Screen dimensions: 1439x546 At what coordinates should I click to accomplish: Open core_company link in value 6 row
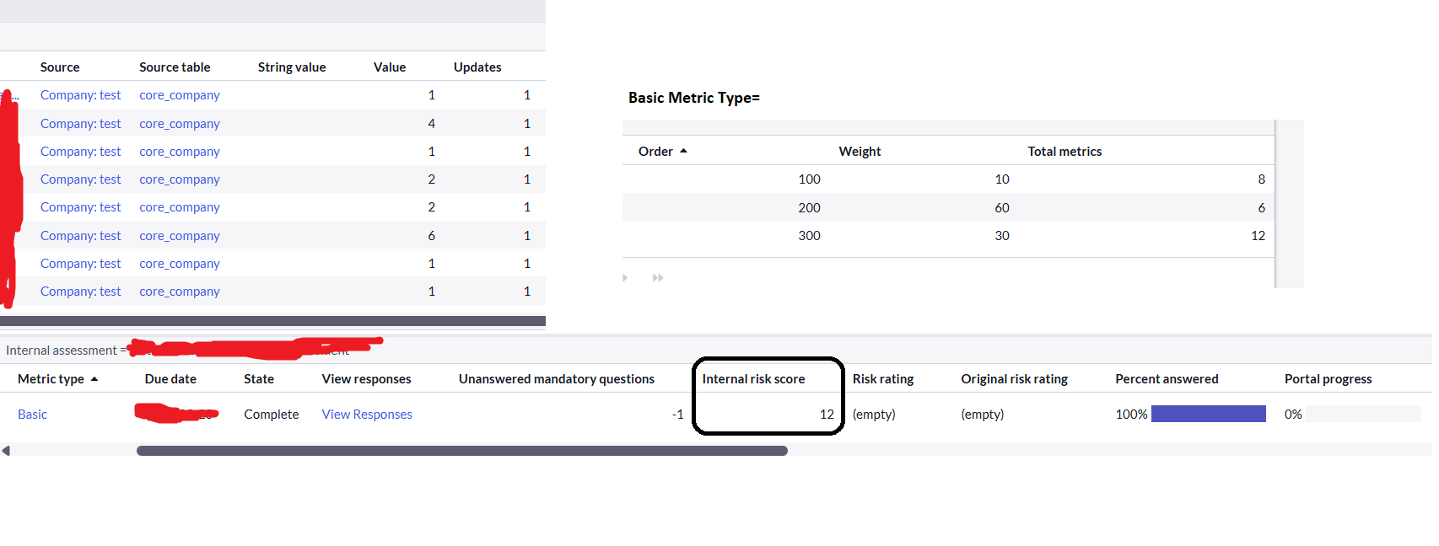click(180, 235)
